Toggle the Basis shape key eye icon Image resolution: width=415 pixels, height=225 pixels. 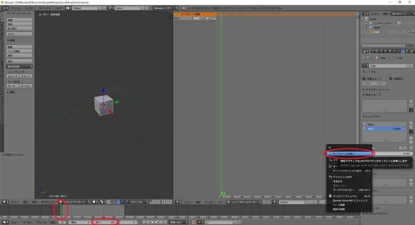(404, 124)
